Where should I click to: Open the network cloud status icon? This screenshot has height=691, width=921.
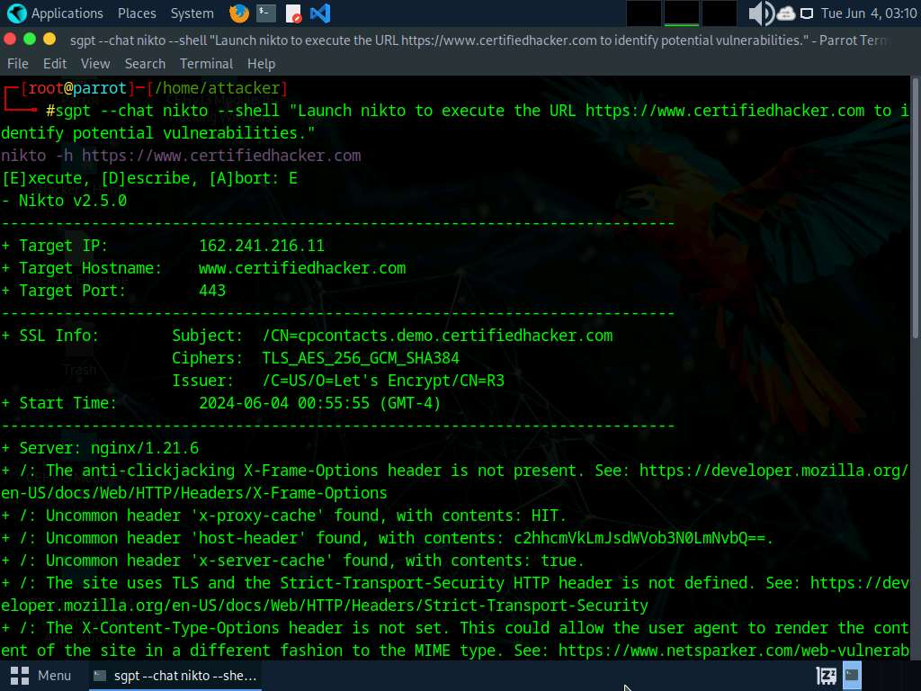785,13
